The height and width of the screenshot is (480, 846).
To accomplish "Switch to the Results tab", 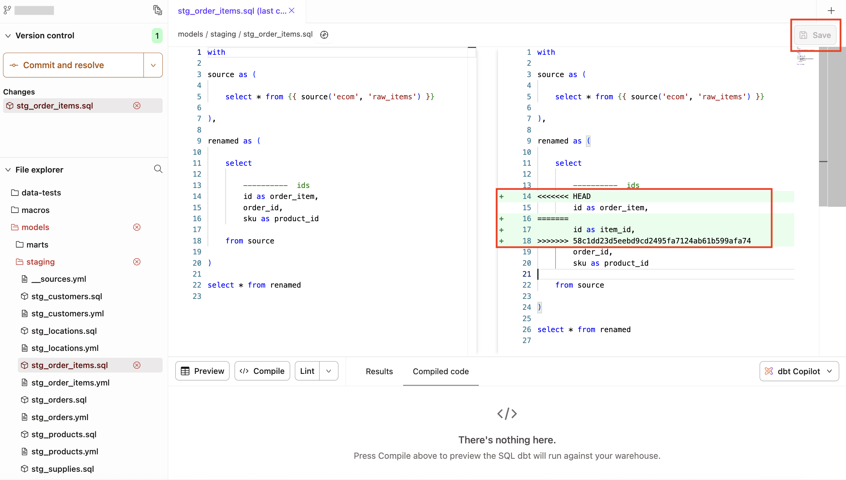I will click(379, 371).
